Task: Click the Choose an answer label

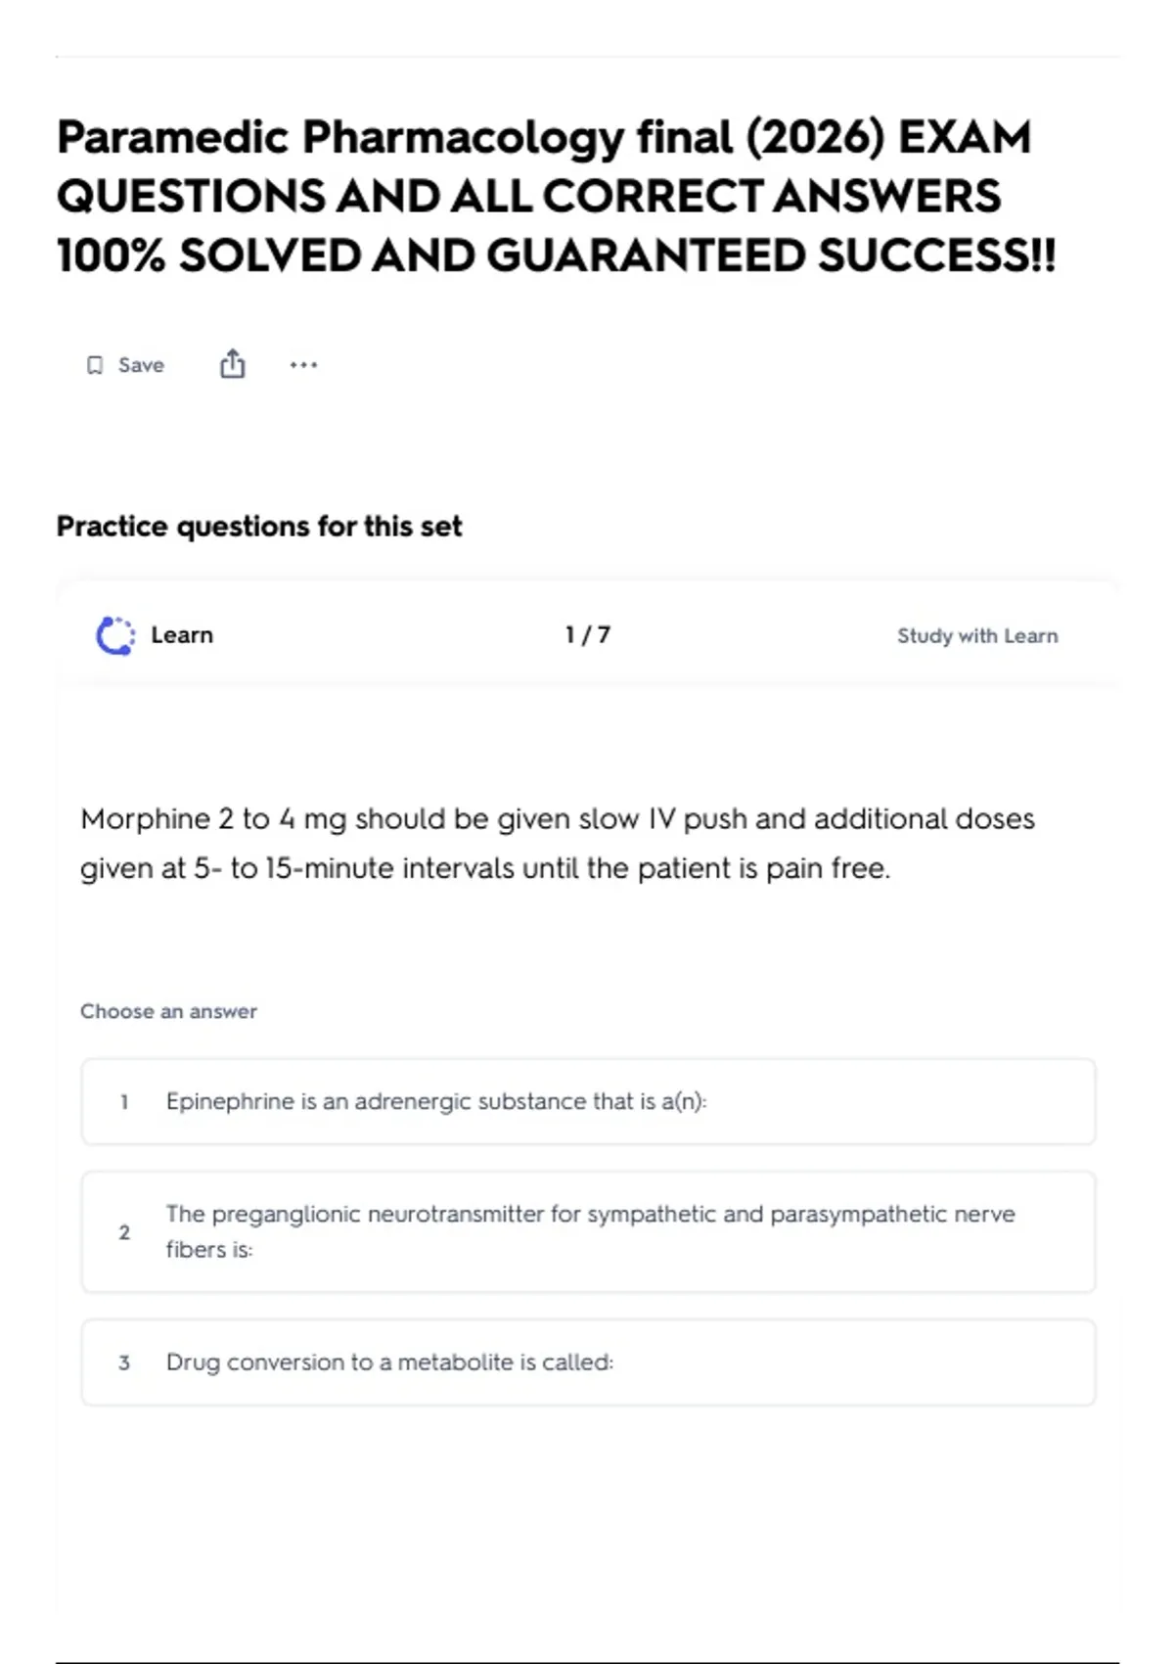Action: pyautogui.click(x=168, y=1011)
